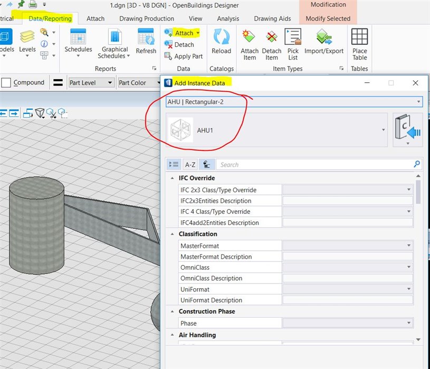
Task: Toggle A-Z alphabetical sorting
Action: pos(190,165)
